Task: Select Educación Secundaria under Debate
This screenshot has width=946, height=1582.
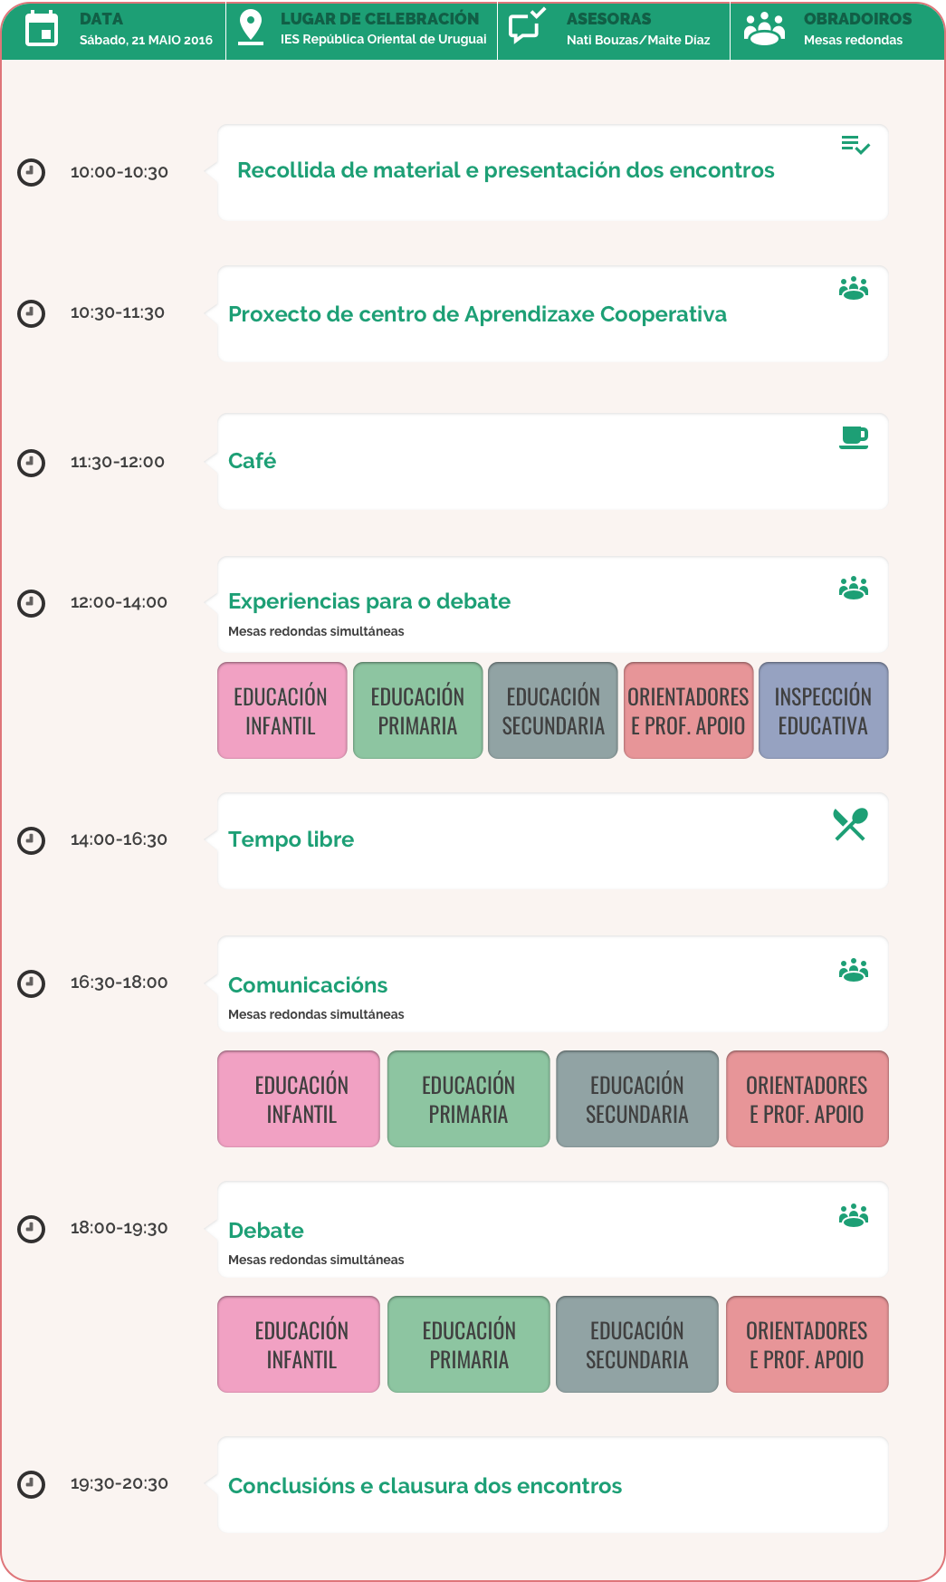Action: click(x=636, y=1345)
